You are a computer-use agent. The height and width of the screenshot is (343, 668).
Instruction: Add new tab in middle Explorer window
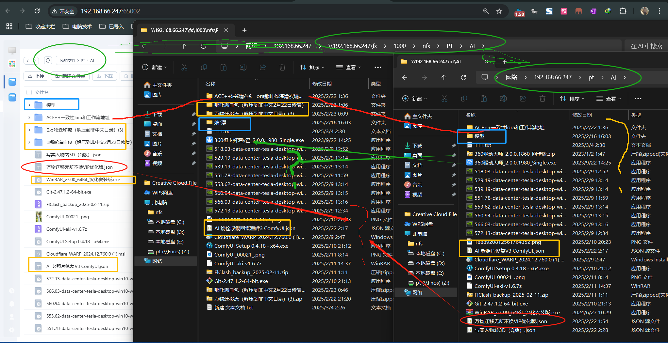click(x=244, y=30)
